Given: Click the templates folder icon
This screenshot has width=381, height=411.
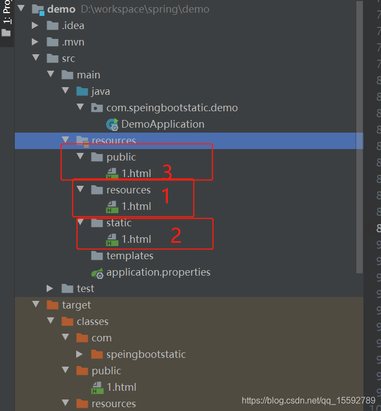Looking at the screenshot, I should [x=97, y=255].
